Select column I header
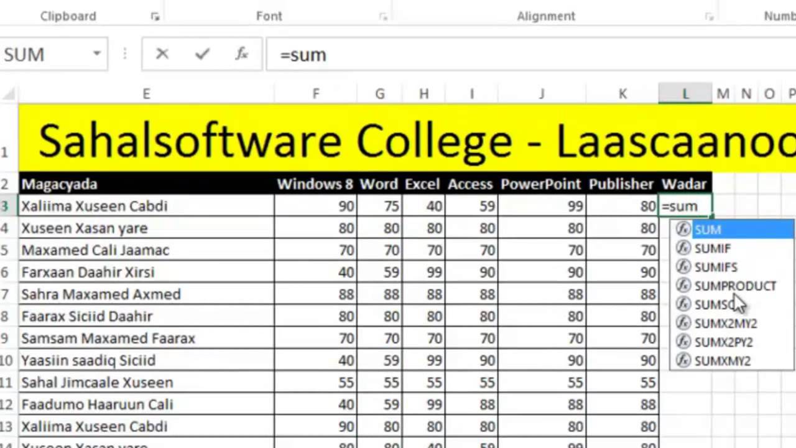 [x=471, y=94]
